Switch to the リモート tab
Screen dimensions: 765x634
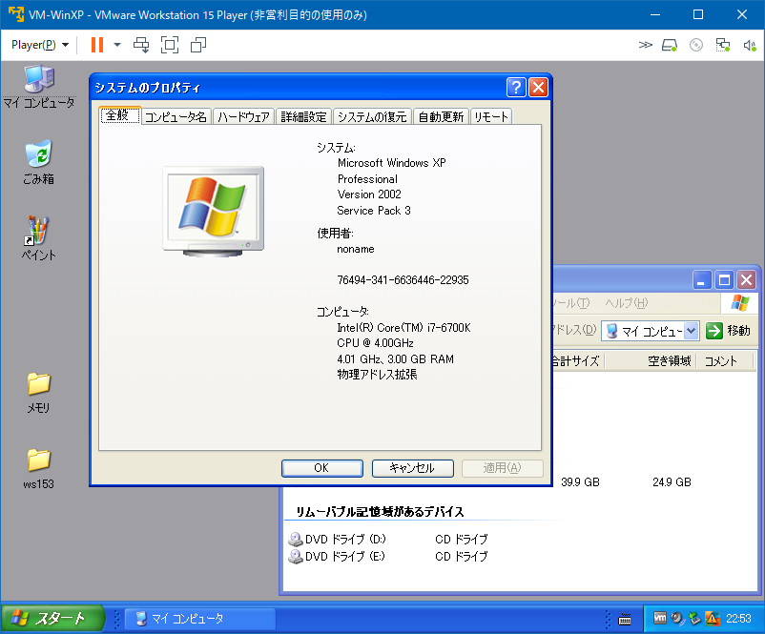[491, 117]
